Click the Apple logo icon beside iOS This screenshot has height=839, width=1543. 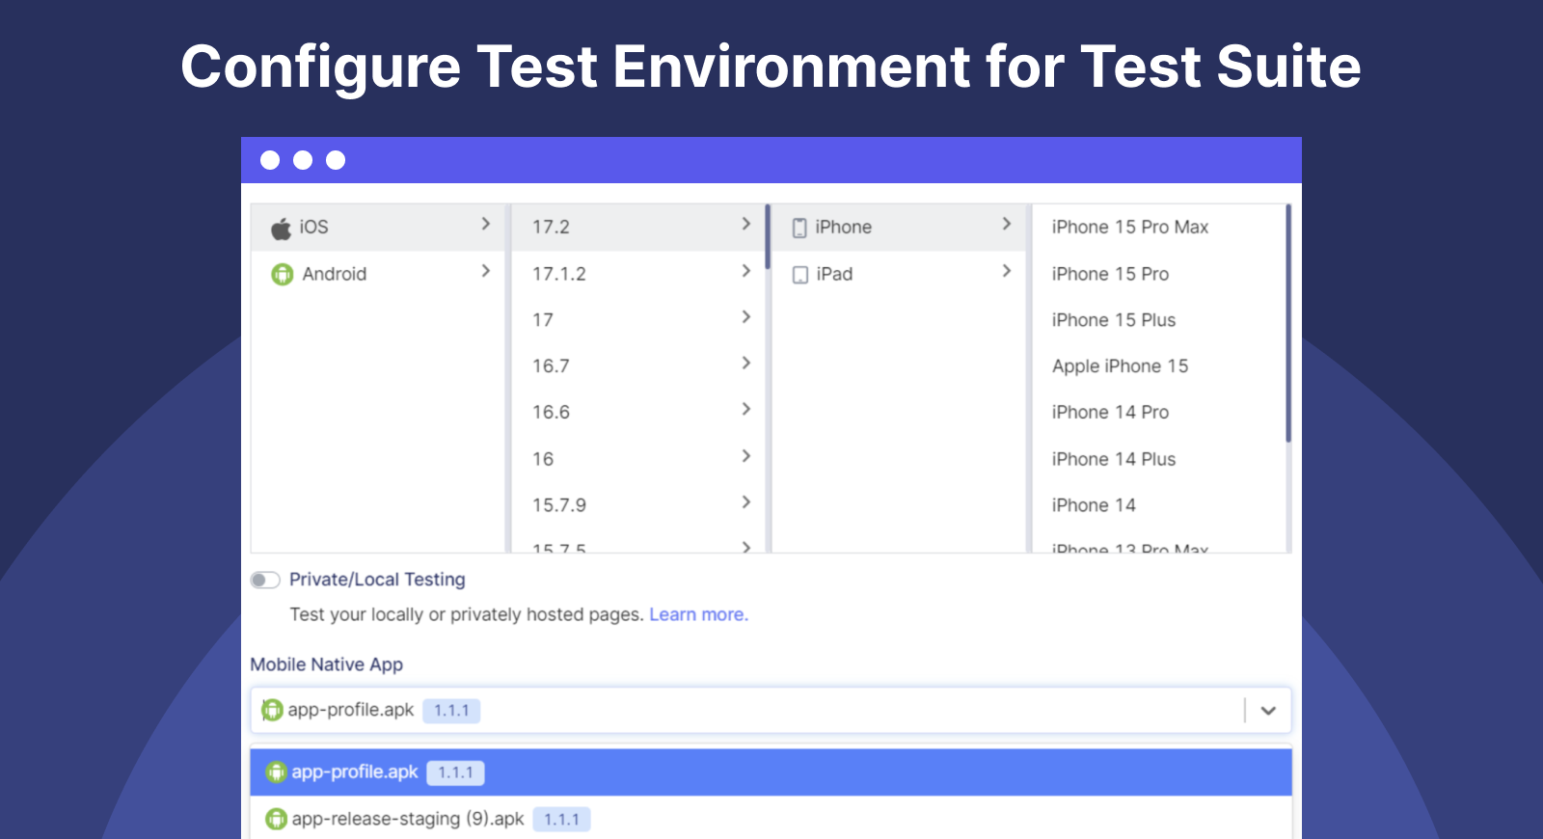[281, 228]
